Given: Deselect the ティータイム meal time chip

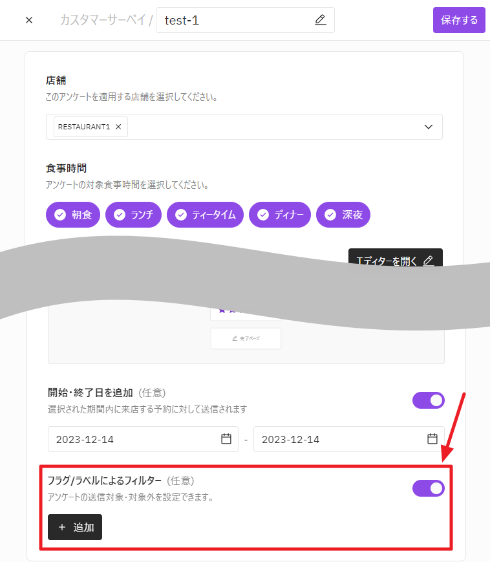Looking at the screenshot, I should point(206,215).
